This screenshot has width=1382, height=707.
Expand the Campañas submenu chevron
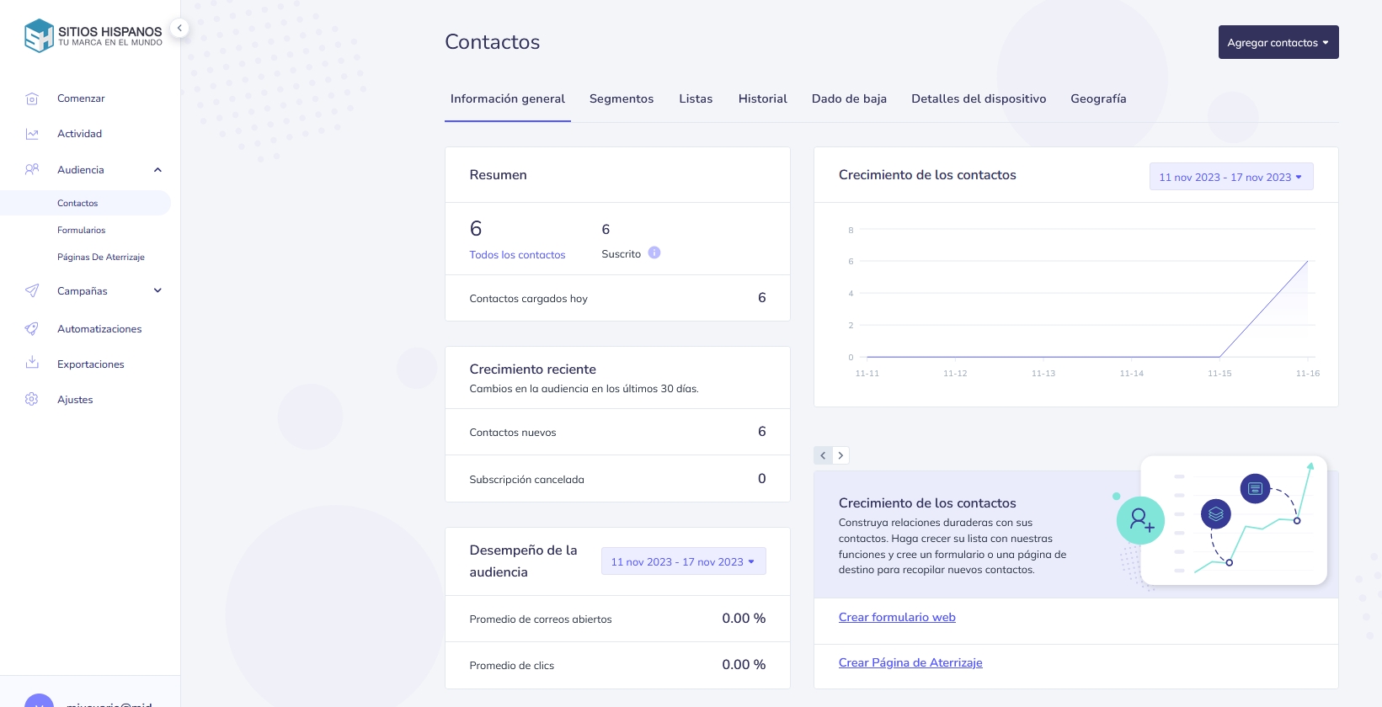pyautogui.click(x=157, y=290)
